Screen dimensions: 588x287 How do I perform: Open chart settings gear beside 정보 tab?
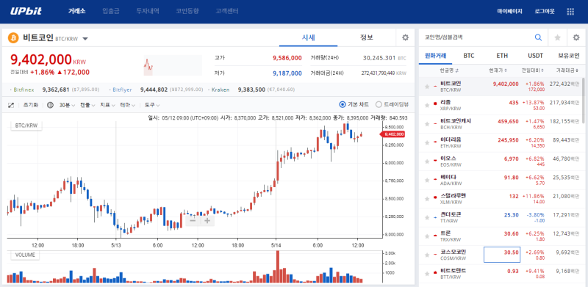click(x=405, y=37)
